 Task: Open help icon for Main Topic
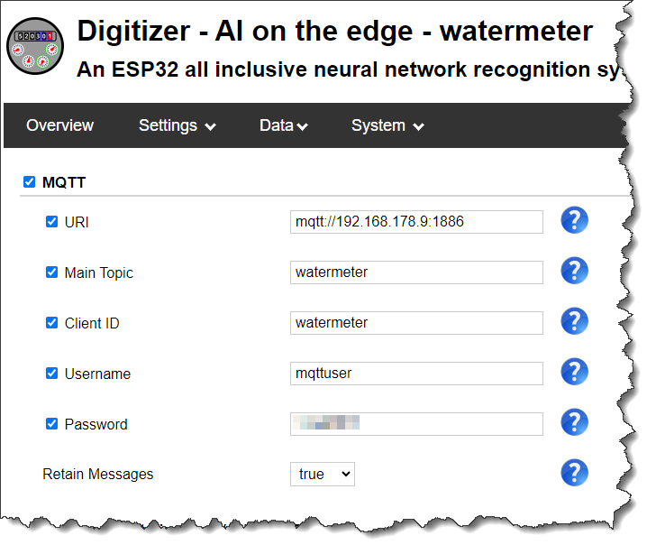point(574,271)
